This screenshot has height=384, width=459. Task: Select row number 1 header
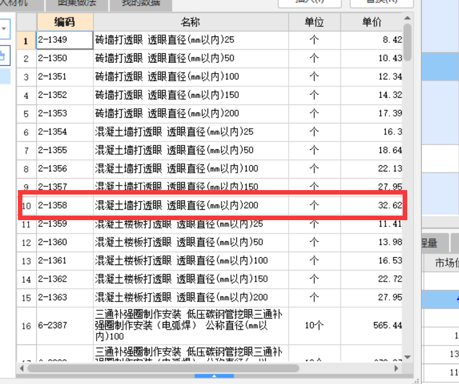pyautogui.click(x=26, y=40)
